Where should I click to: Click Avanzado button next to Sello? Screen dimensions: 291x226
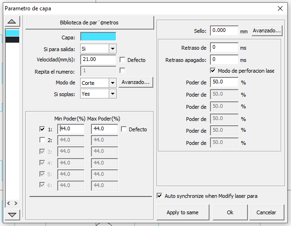point(267,31)
